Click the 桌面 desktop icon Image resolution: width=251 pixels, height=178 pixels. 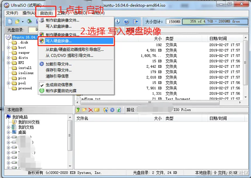[x=14, y=132]
